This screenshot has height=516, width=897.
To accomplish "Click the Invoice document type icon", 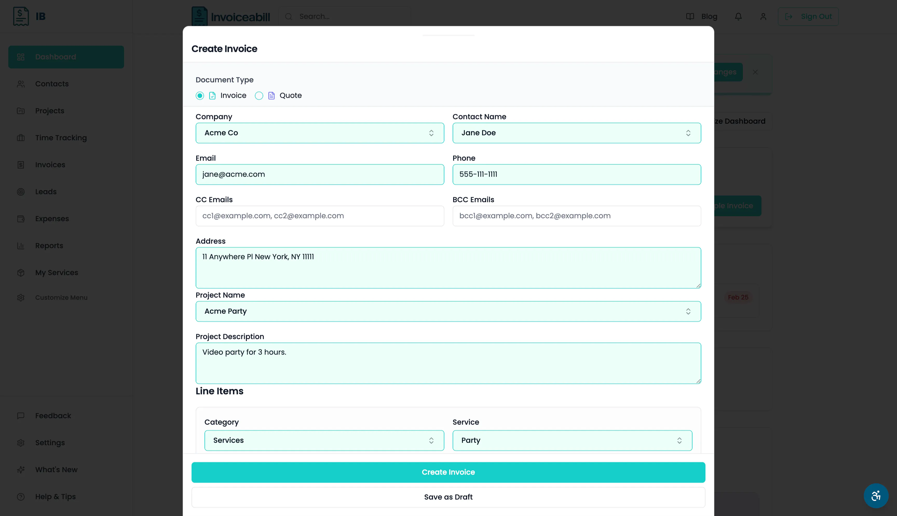I will click(213, 96).
